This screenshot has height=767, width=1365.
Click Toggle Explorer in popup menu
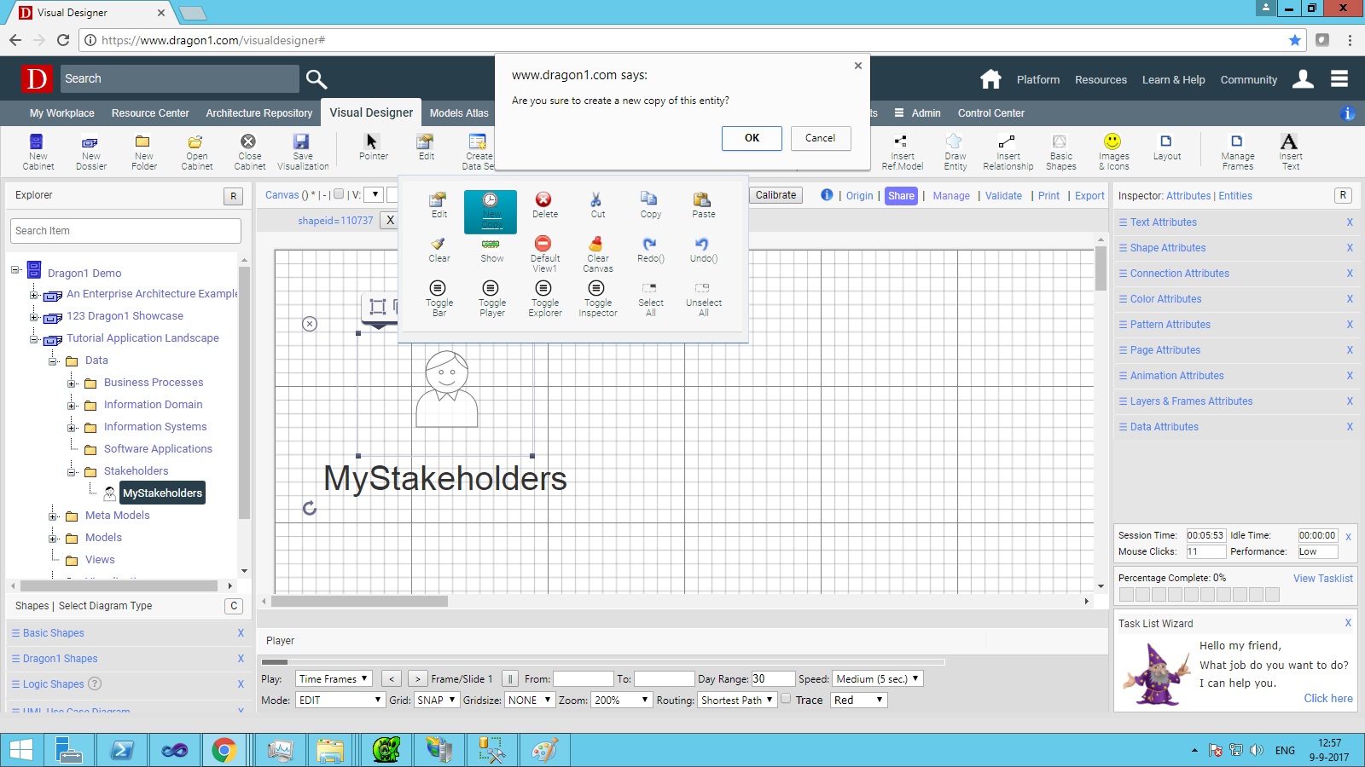pyautogui.click(x=544, y=298)
